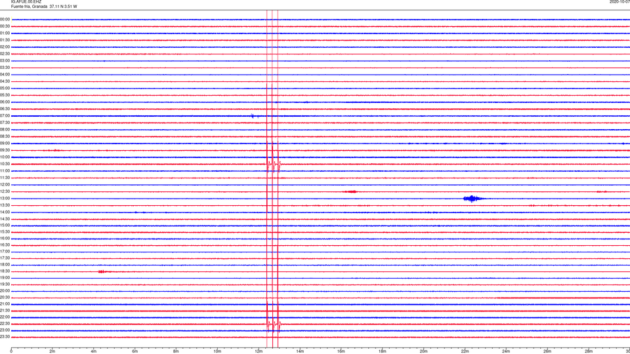Select the 18:30 trace time label

(5, 271)
